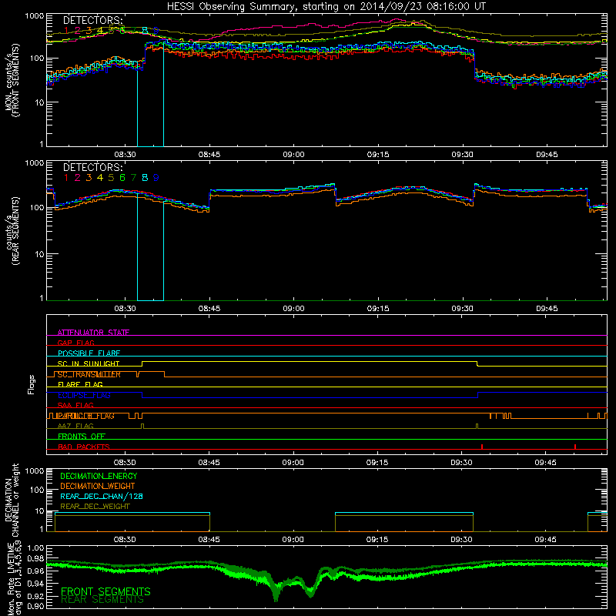
Task: Click '09:45' tick under the Flags plot
Action: pos(545,463)
